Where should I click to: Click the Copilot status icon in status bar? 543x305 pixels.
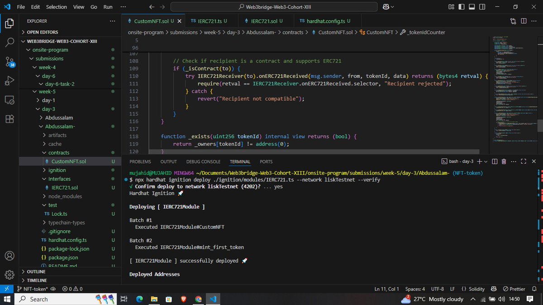tap(493, 289)
